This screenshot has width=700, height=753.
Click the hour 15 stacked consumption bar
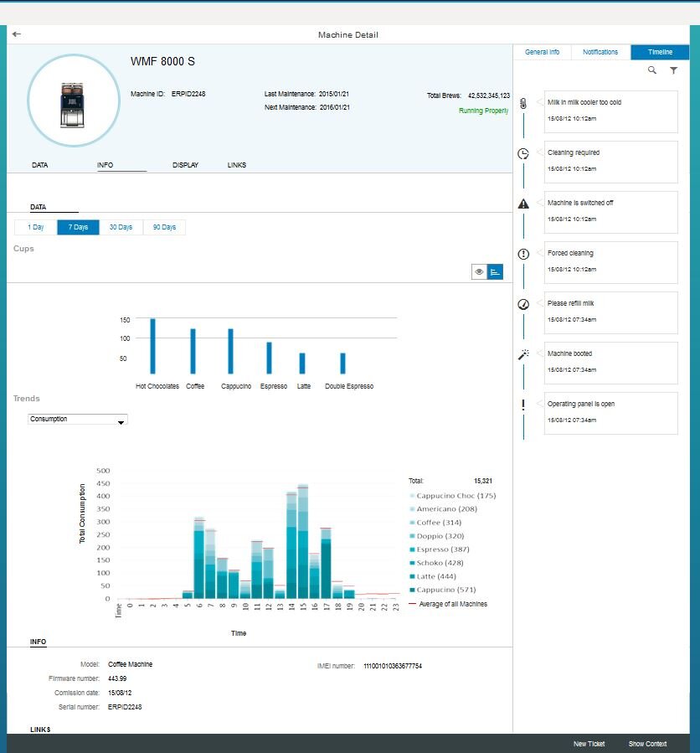[303, 543]
